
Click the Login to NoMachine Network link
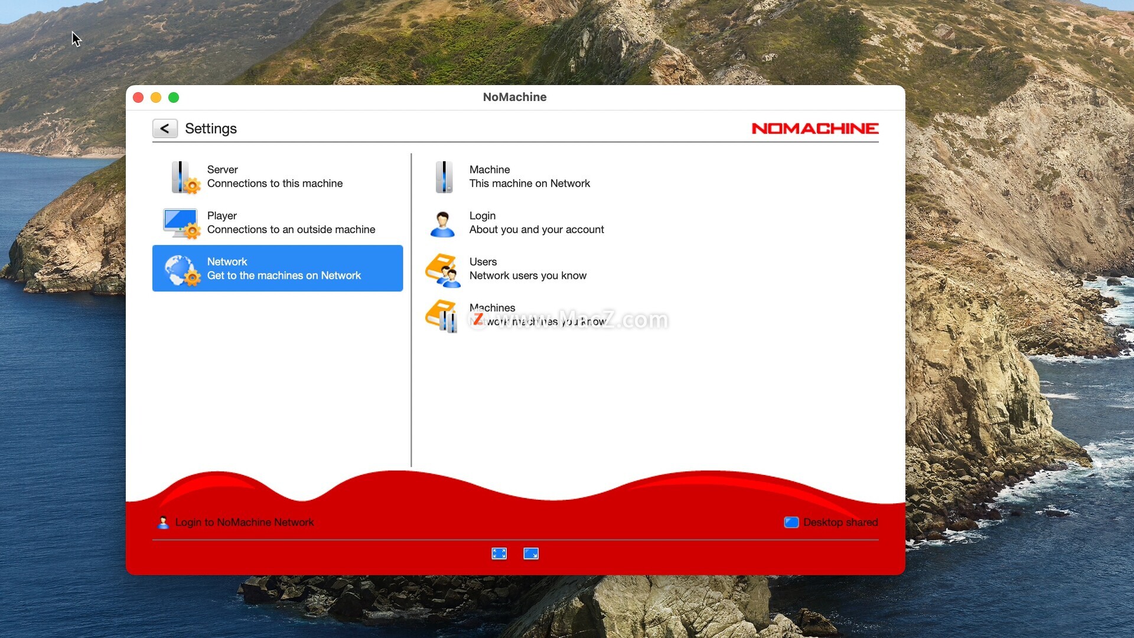pyautogui.click(x=245, y=522)
